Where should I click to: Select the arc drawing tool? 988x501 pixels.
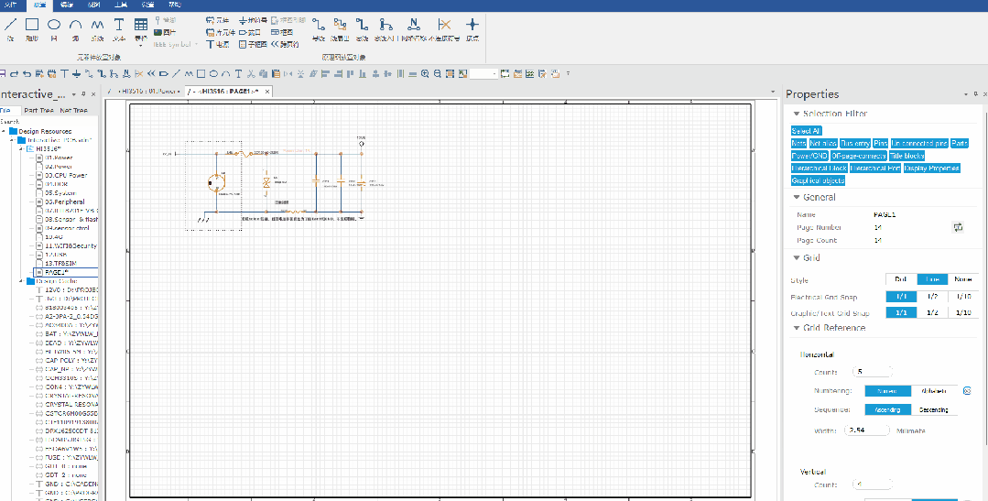click(x=76, y=26)
